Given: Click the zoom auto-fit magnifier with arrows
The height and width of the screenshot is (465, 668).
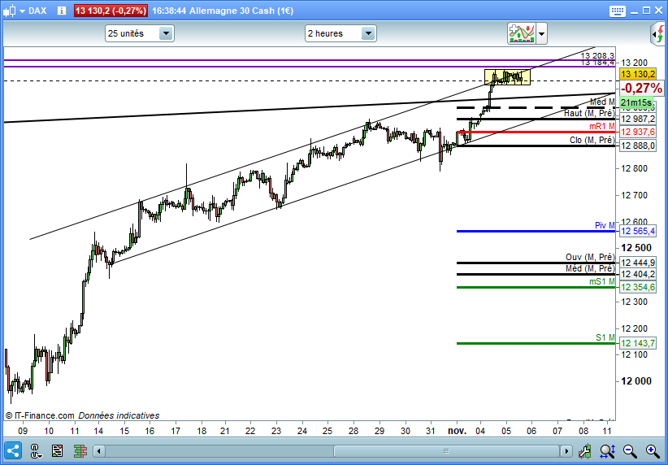Looking at the screenshot, I should pyautogui.click(x=607, y=450).
